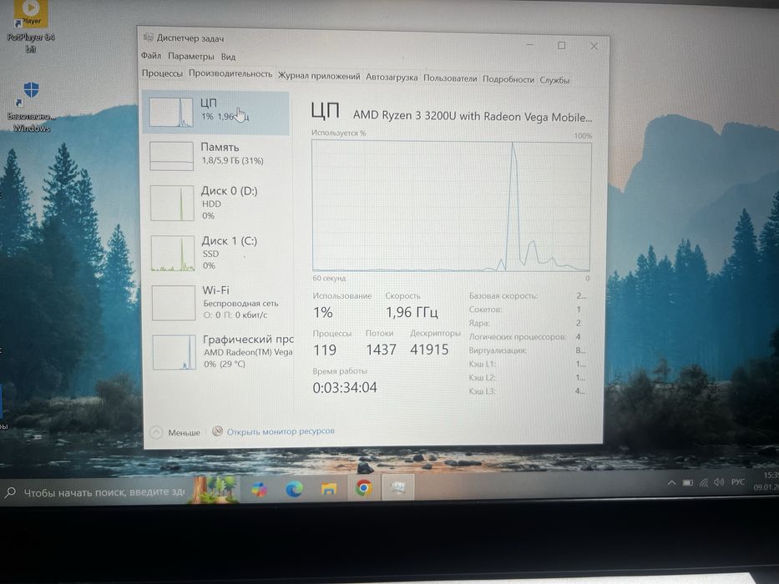Switch to the Пользователи tab
Image resolution: width=779 pixels, height=584 pixels.
(449, 78)
